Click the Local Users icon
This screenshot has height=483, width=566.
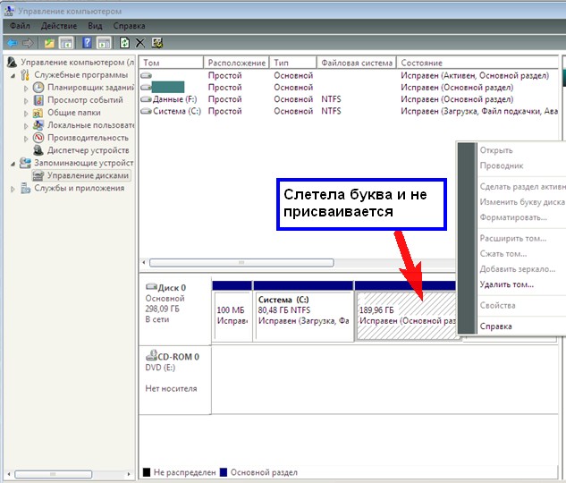coord(38,125)
